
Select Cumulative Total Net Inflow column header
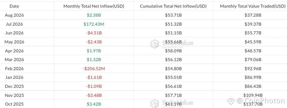tap(173, 6)
